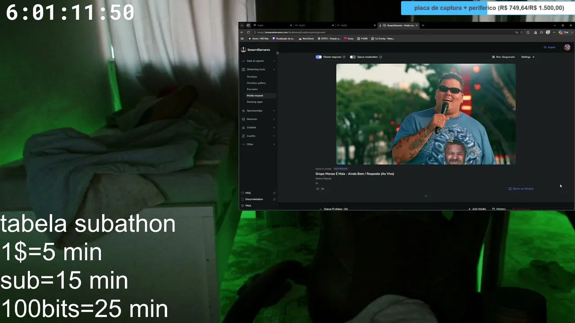575x323 pixels.
Task: Skip to the previous media track
Action: [x=318, y=189]
